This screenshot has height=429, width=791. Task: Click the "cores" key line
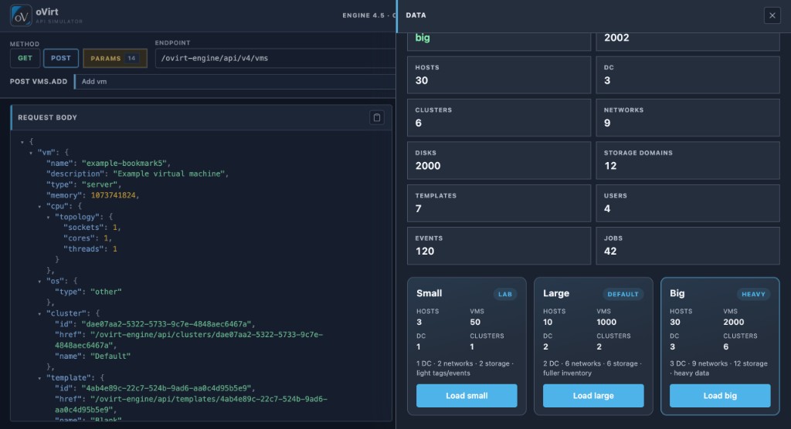click(x=87, y=238)
